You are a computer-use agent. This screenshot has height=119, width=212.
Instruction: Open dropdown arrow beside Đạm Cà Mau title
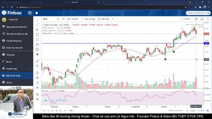click(70, 25)
